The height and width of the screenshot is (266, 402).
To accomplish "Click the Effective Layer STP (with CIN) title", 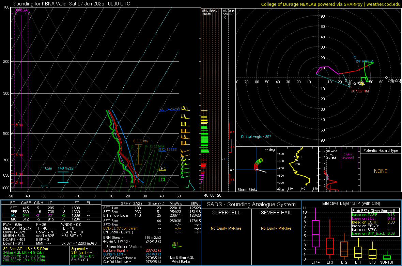I will click(x=351, y=203).
